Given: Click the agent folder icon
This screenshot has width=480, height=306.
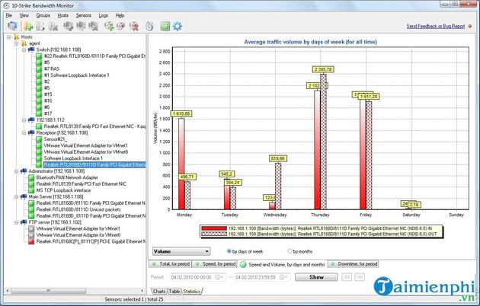Looking at the screenshot, I should tap(24, 43).
